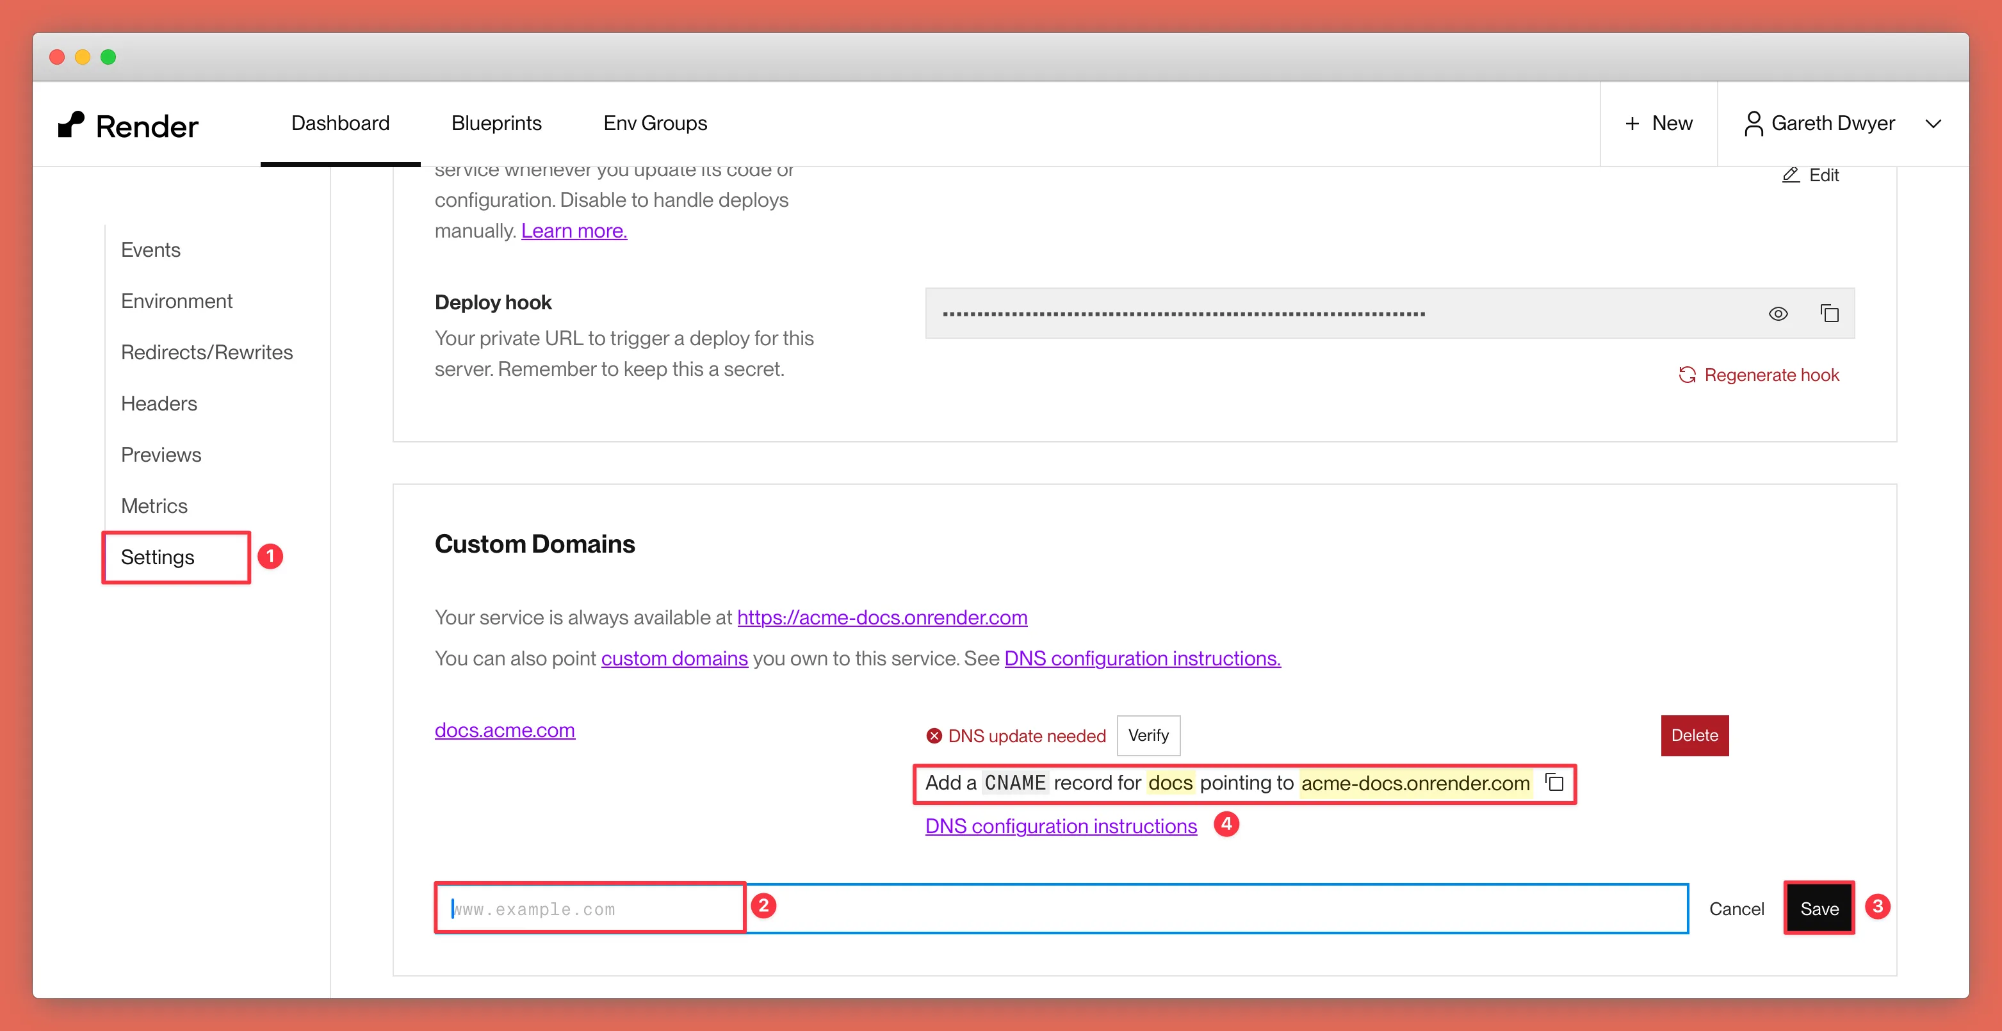The width and height of the screenshot is (2002, 1031).
Task: Click the Delete button for docs.acme.com
Action: (1693, 734)
